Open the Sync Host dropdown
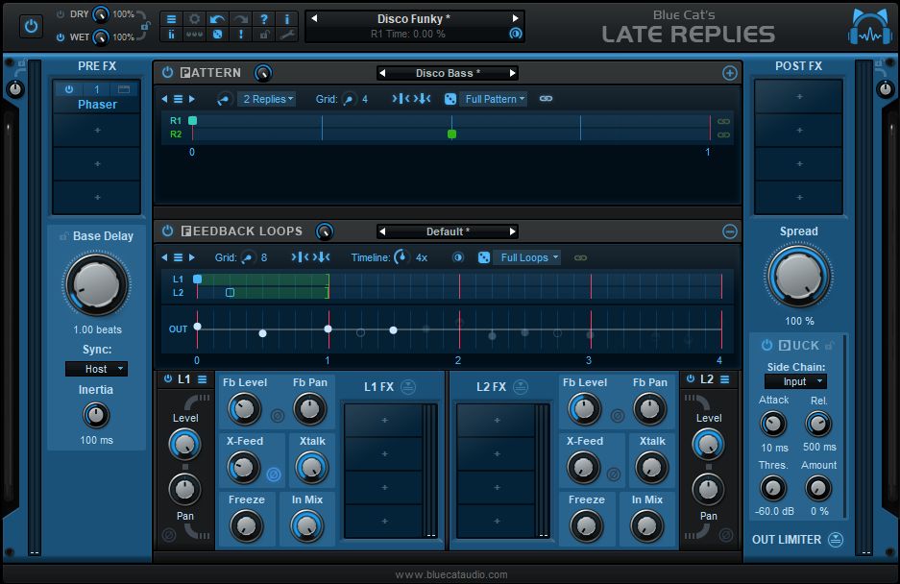 tap(96, 369)
